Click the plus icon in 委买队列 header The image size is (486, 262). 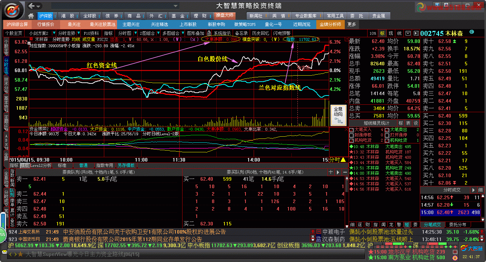331,172
